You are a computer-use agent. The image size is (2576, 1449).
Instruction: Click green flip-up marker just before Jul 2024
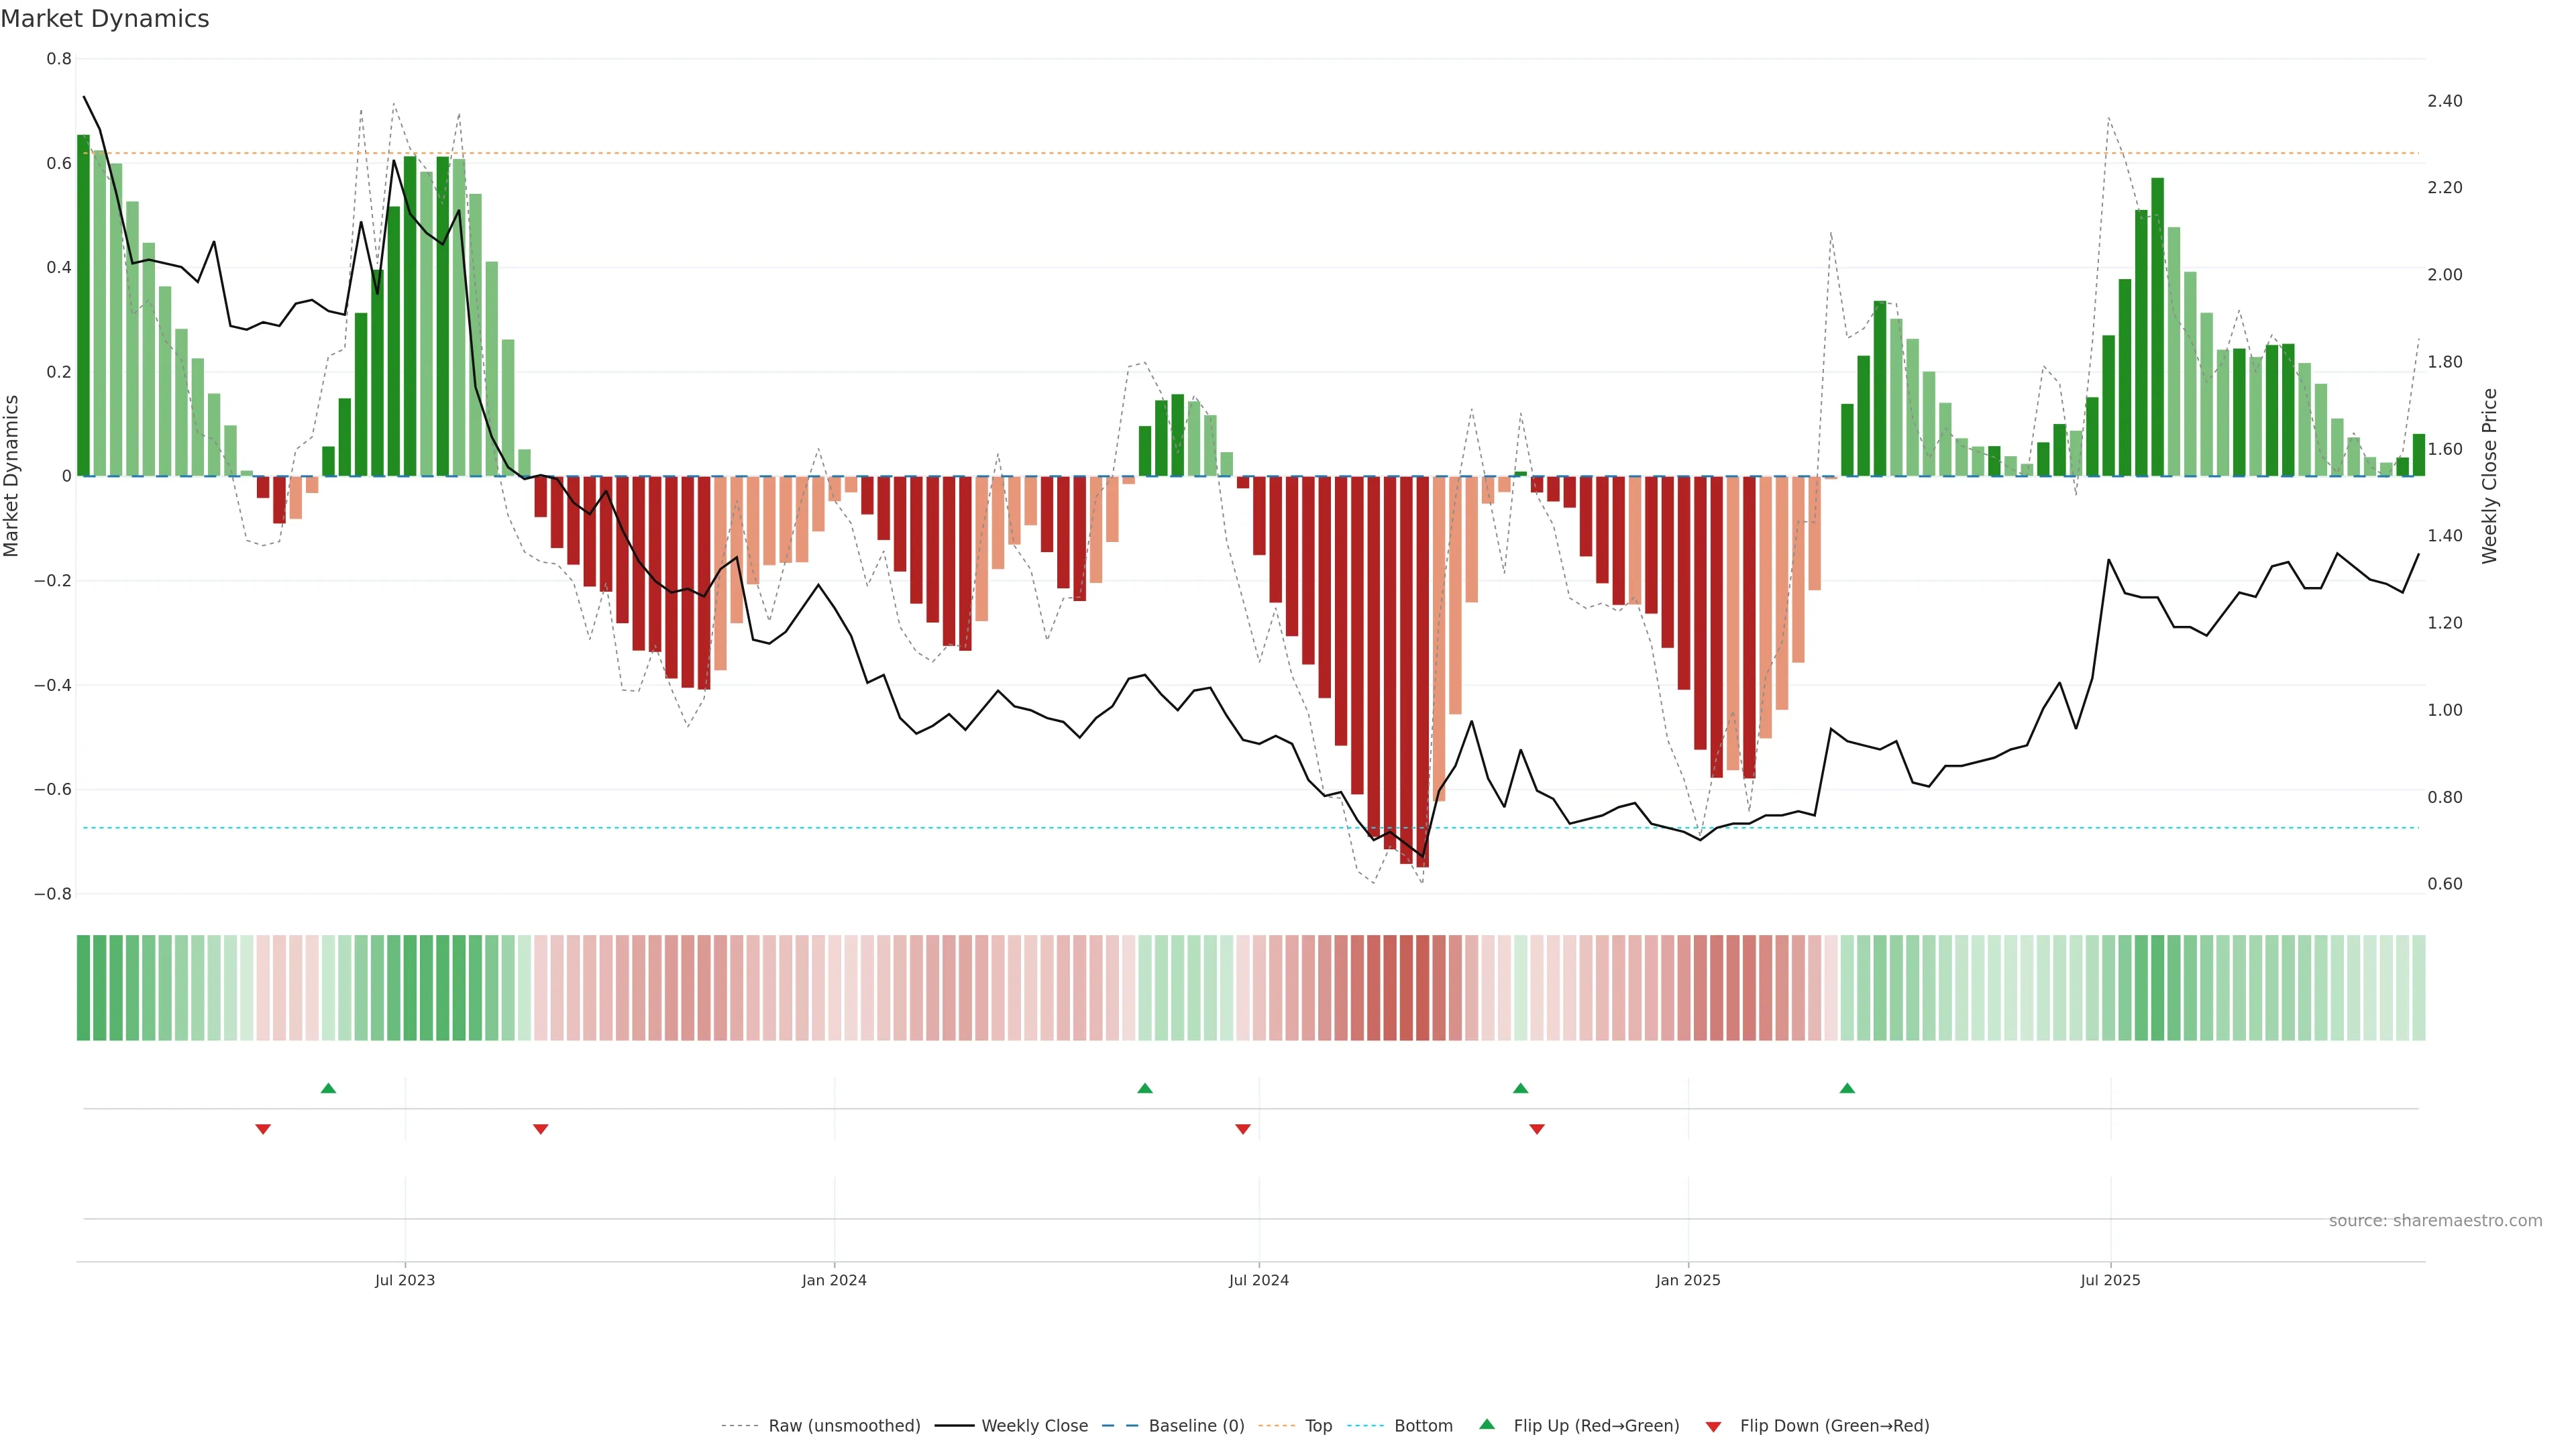(1145, 1088)
